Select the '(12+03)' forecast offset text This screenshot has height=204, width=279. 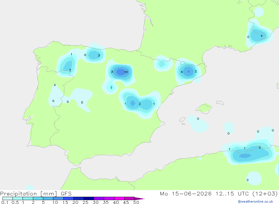[x=265, y=193]
